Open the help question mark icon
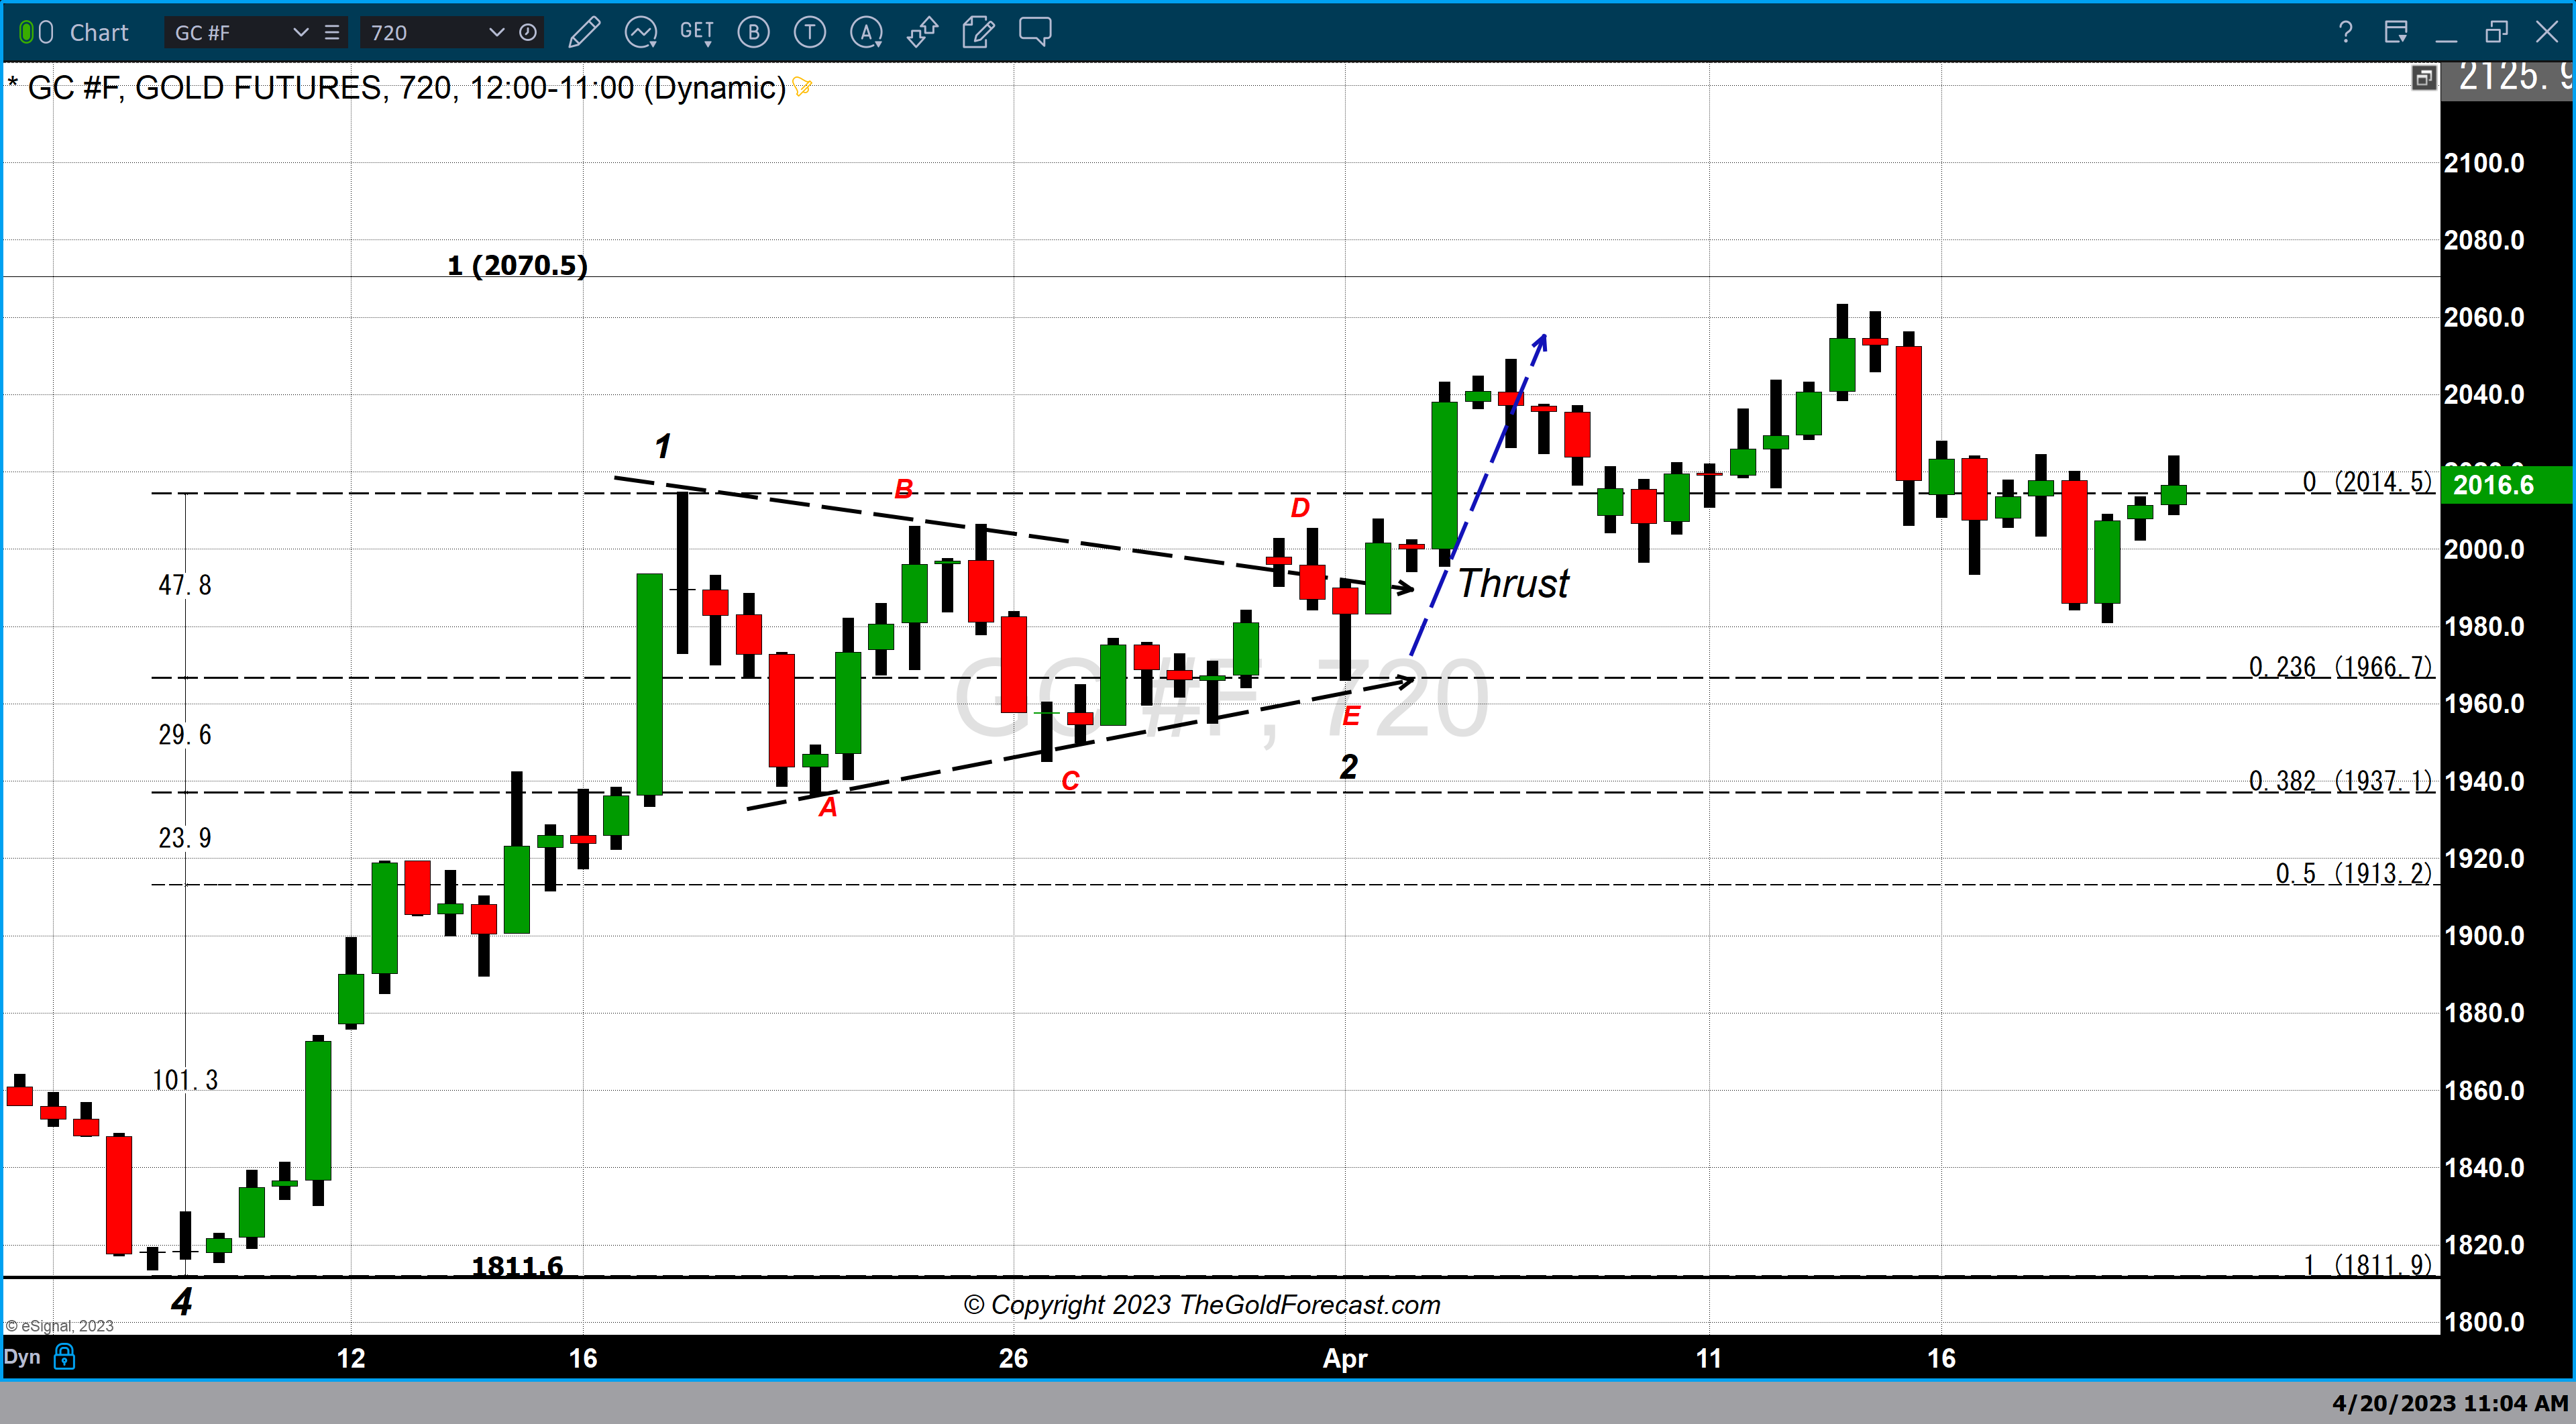2576x1424 pixels. coord(2345,32)
